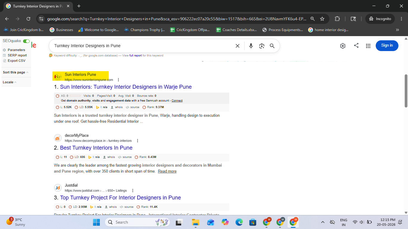This screenshot has width=408, height=229.
Task: Open Chrome's three-dot menu
Action: [401, 19]
